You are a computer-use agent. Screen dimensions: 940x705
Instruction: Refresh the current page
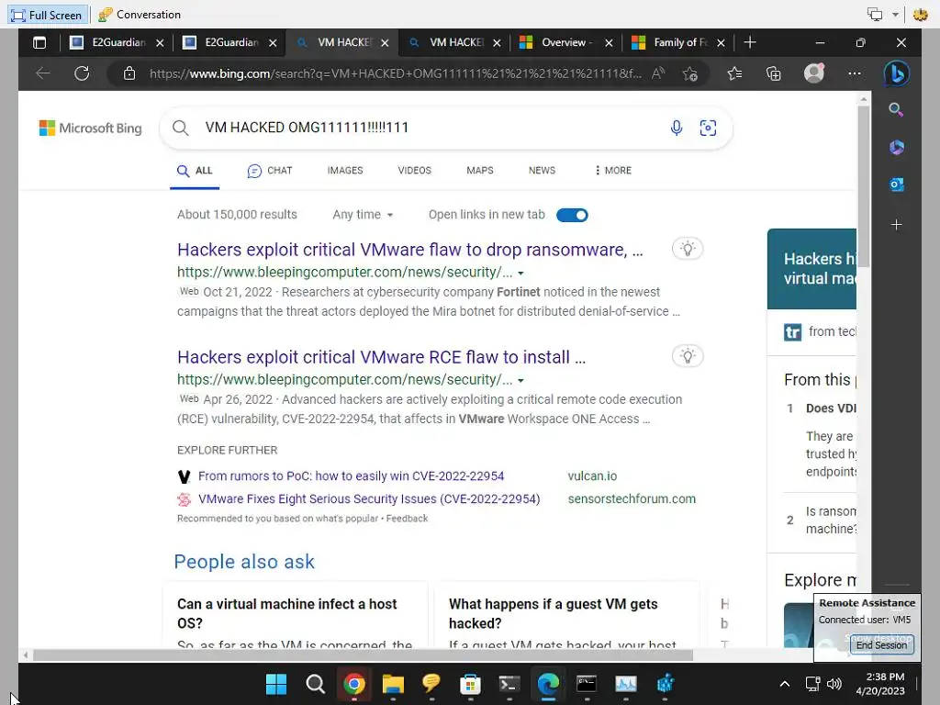[x=82, y=73]
